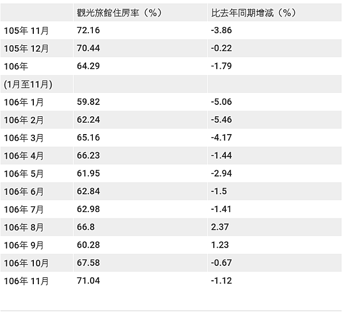Viewport: 344px width, 314px height.
Task: Click the 59.82 occupancy cell
Action: click(88, 102)
